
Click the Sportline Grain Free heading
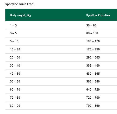[19, 4]
